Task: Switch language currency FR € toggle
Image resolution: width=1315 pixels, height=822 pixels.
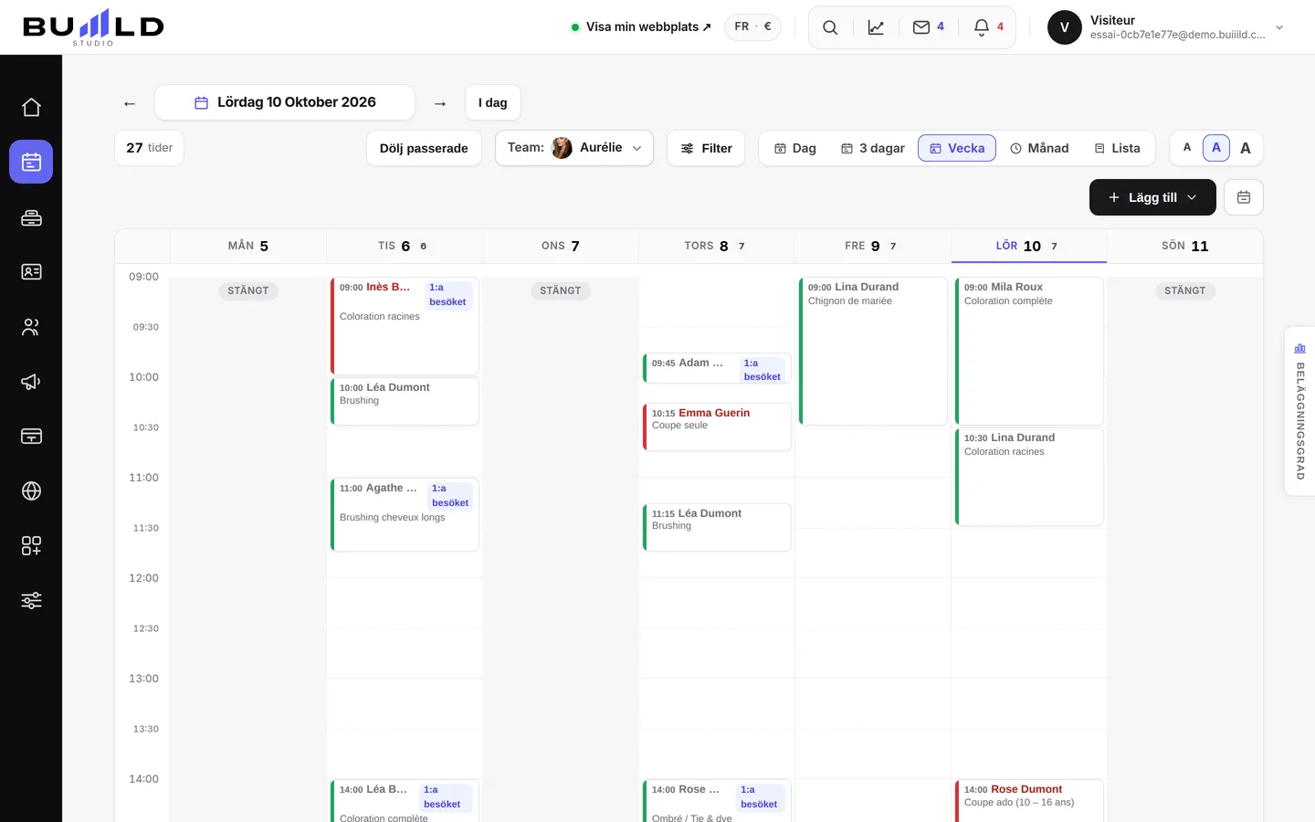Action: click(x=753, y=26)
